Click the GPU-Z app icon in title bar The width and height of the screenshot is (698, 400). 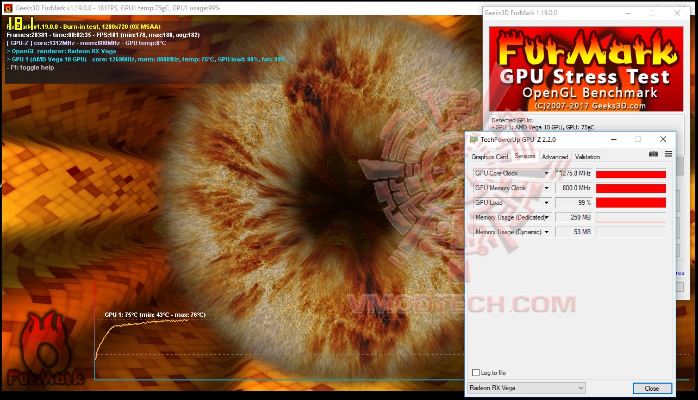(x=474, y=139)
